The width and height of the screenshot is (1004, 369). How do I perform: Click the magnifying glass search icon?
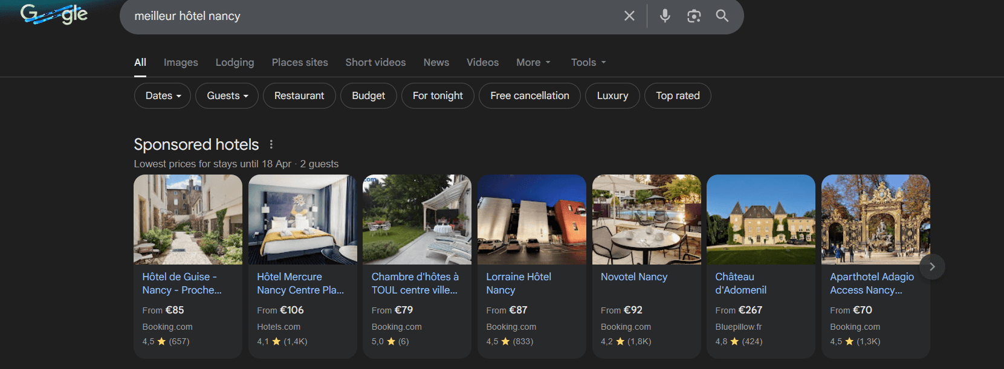(722, 16)
